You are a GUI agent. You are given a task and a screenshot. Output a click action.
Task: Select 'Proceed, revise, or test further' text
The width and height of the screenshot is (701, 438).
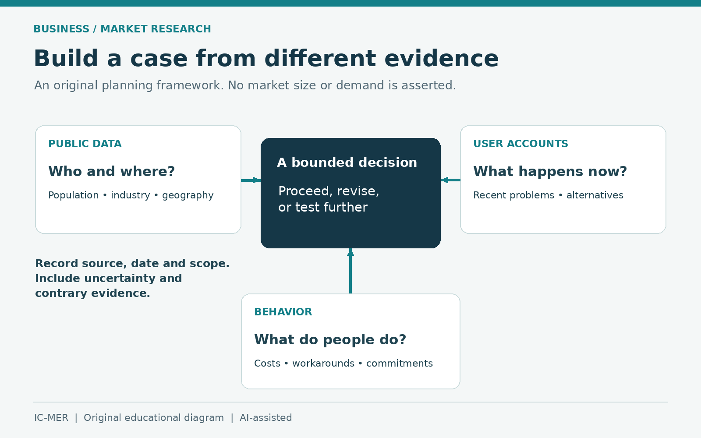click(x=329, y=199)
